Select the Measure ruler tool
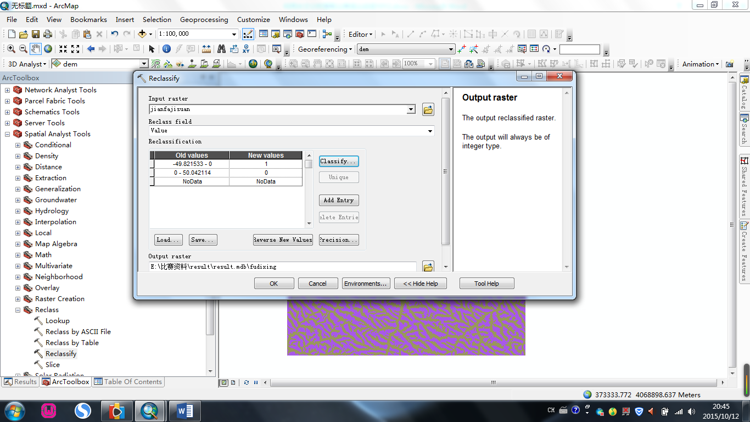 point(206,49)
